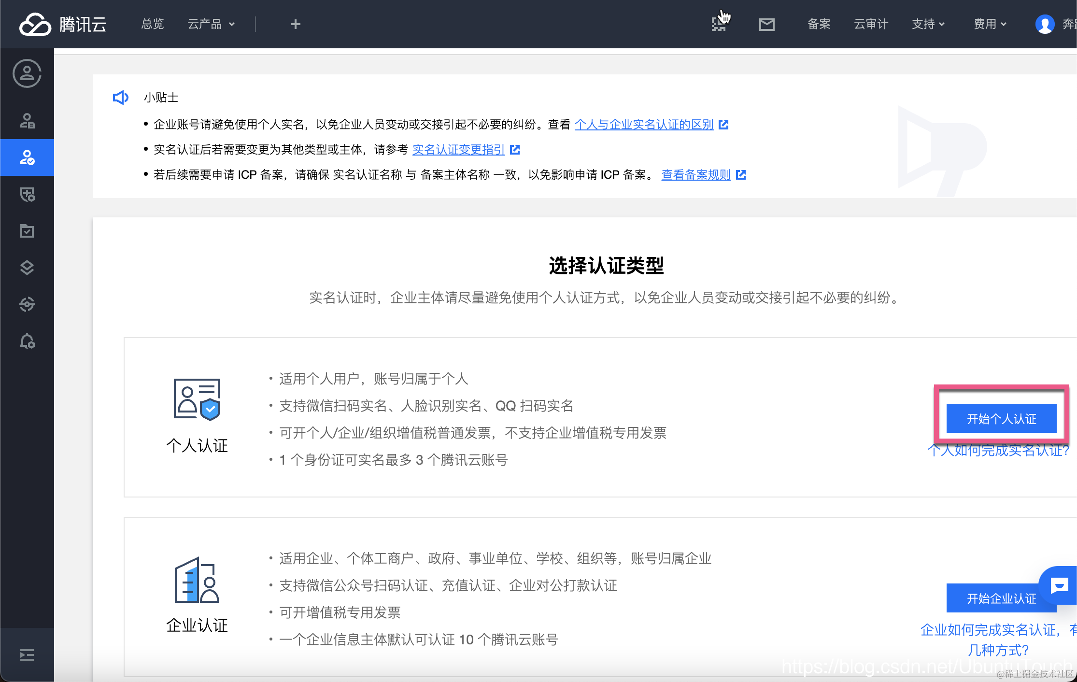Open the layers stack sidebar icon
Screen dimensions: 1077x682
click(x=27, y=268)
